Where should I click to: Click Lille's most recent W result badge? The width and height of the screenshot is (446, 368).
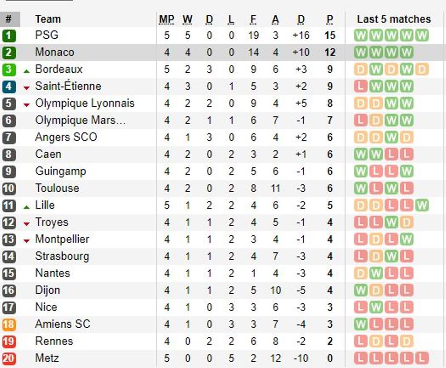[x=422, y=205]
